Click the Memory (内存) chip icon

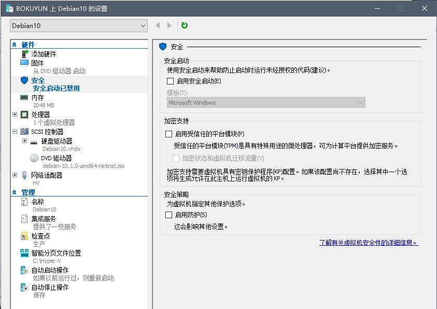pos(24,97)
